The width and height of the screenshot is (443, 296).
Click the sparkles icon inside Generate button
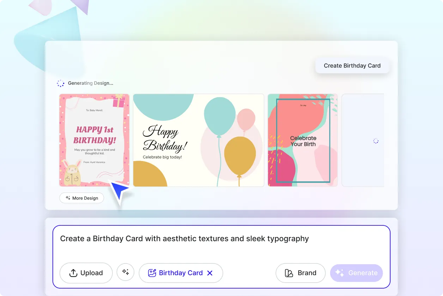tap(339, 273)
